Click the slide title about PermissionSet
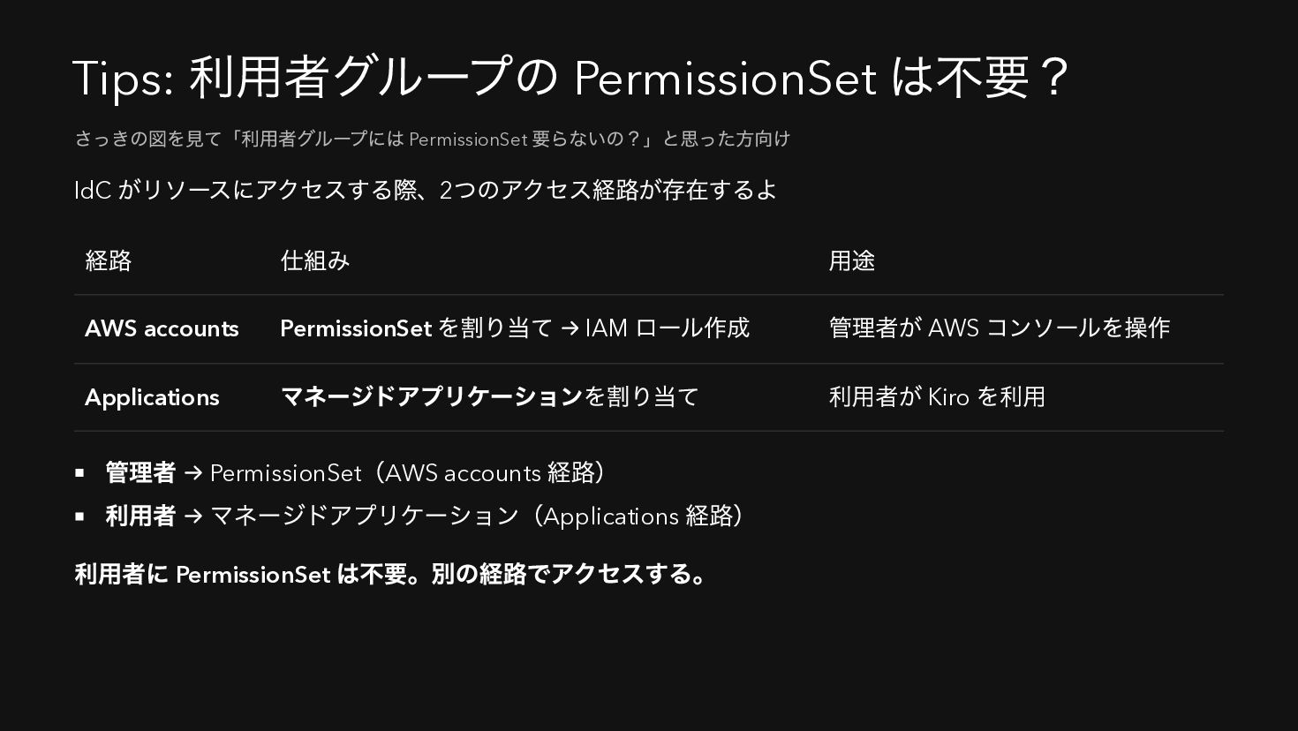Image resolution: width=1298 pixels, height=731 pixels. pyautogui.click(x=571, y=77)
